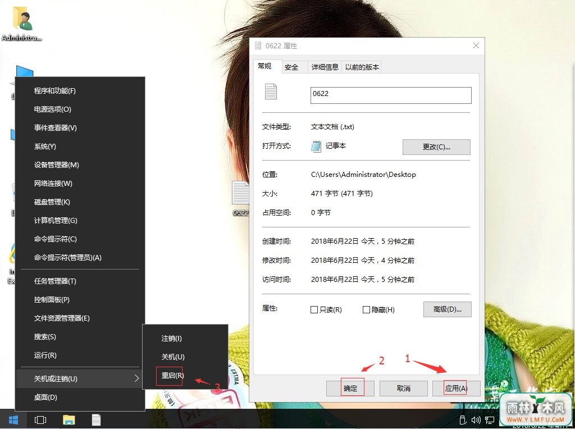Open 运行(R) dialog entry
The width and height of the screenshot is (575, 429).
coord(80,355)
